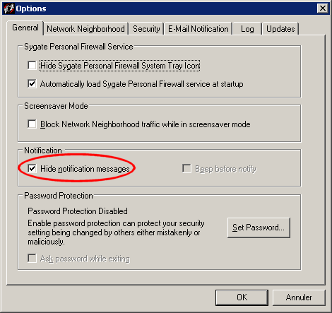Click the Set Password button
Image resolution: width=332 pixels, height=313 pixels.
tap(259, 228)
